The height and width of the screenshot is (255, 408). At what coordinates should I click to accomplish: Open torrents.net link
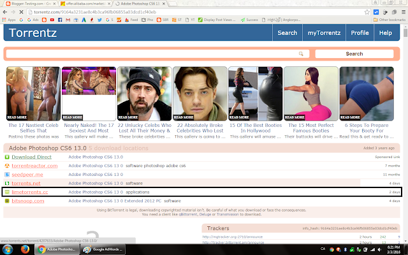26,183
